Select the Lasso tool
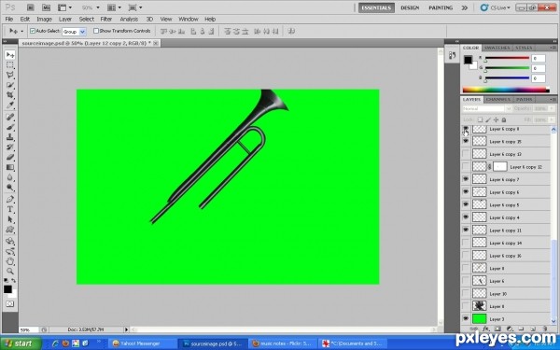Image resolution: width=560 pixels, height=350 pixels. (10, 75)
